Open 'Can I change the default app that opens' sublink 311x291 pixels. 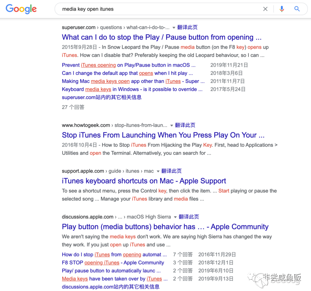(128, 73)
